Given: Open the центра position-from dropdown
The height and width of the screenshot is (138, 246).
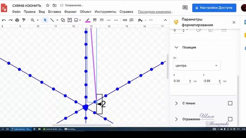Looking at the screenshot, I should [197, 66].
